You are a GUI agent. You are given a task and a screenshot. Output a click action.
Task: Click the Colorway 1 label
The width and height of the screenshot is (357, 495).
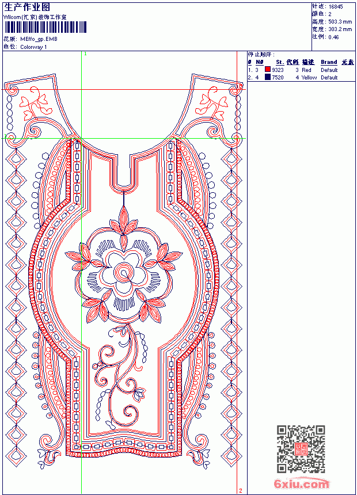pyautogui.click(x=33, y=47)
